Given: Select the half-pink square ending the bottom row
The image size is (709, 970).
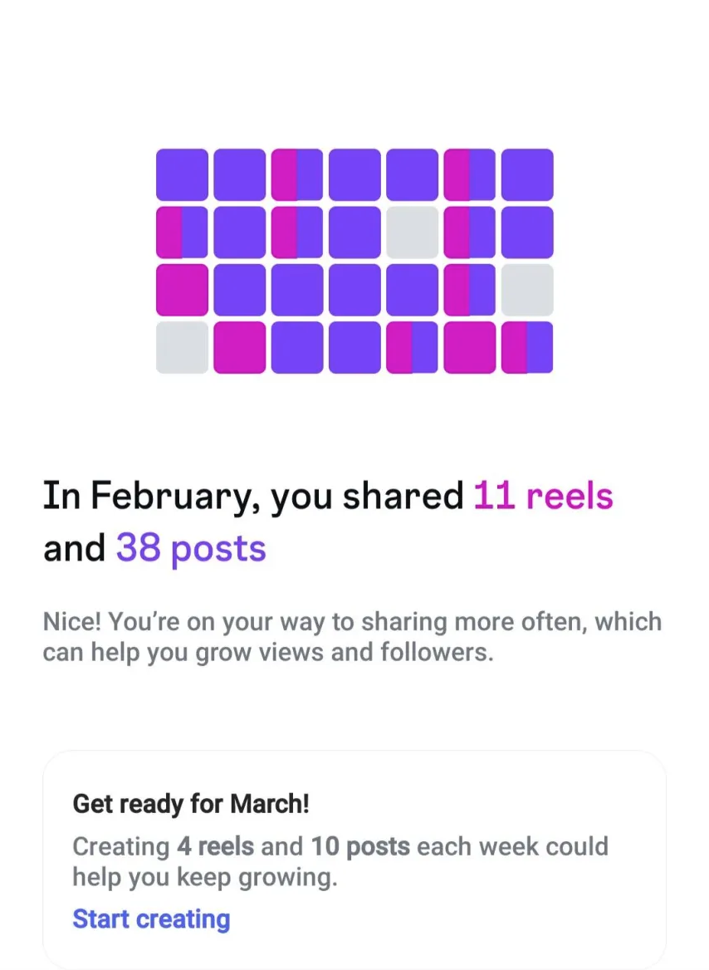Looking at the screenshot, I should [527, 347].
